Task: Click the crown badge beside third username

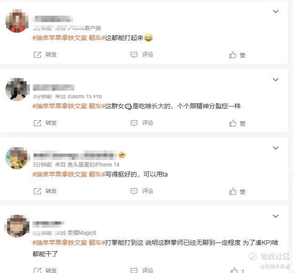Action: pyautogui.click(x=122, y=155)
